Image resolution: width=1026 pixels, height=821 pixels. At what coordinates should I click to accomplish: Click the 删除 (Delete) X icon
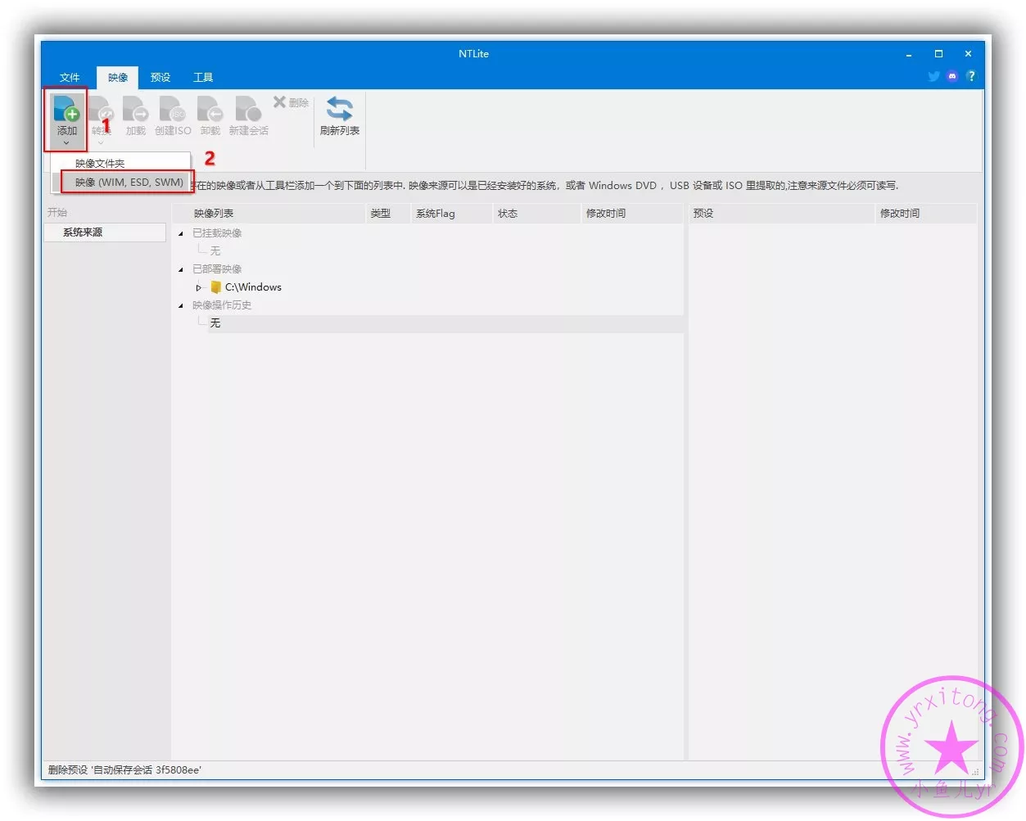[x=279, y=101]
